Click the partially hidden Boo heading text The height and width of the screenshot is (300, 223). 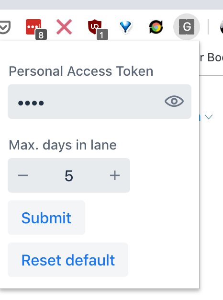[211, 58]
